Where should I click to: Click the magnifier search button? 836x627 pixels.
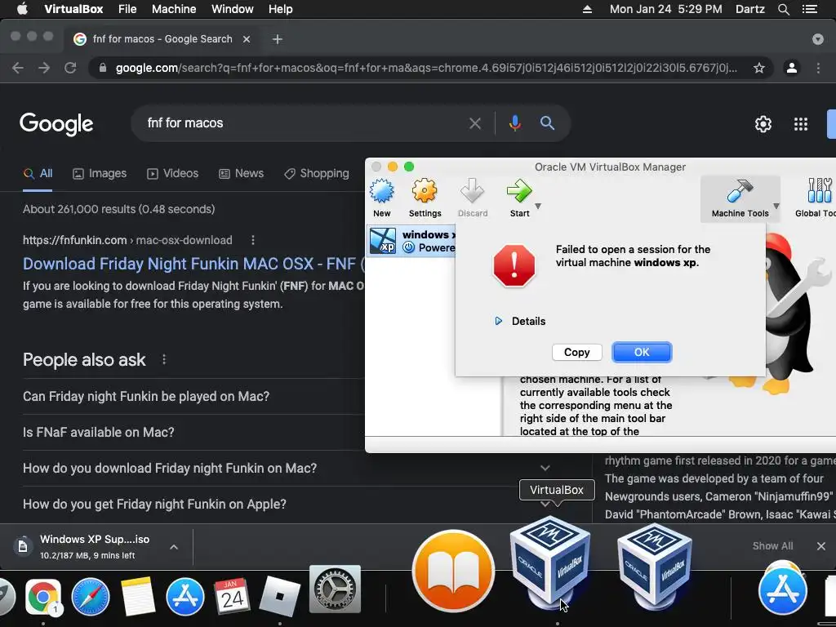(547, 123)
